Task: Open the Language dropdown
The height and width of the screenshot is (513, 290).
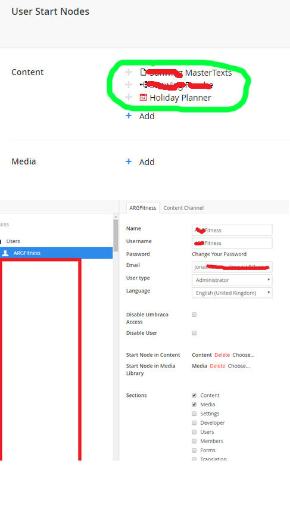Action: tap(232, 293)
